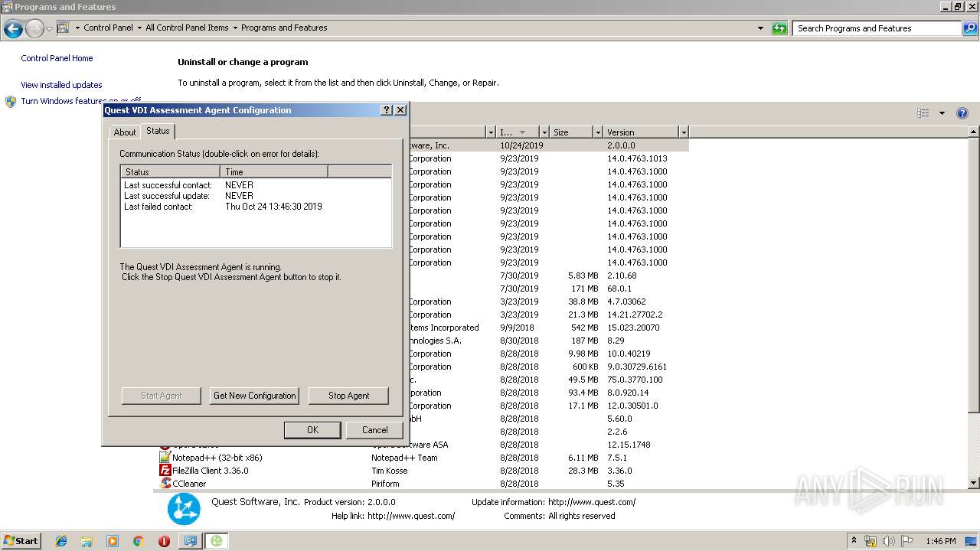Open Turn Windows features on or off
Image resolution: width=980 pixels, height=551 pixels.
[x=80, y=101]
